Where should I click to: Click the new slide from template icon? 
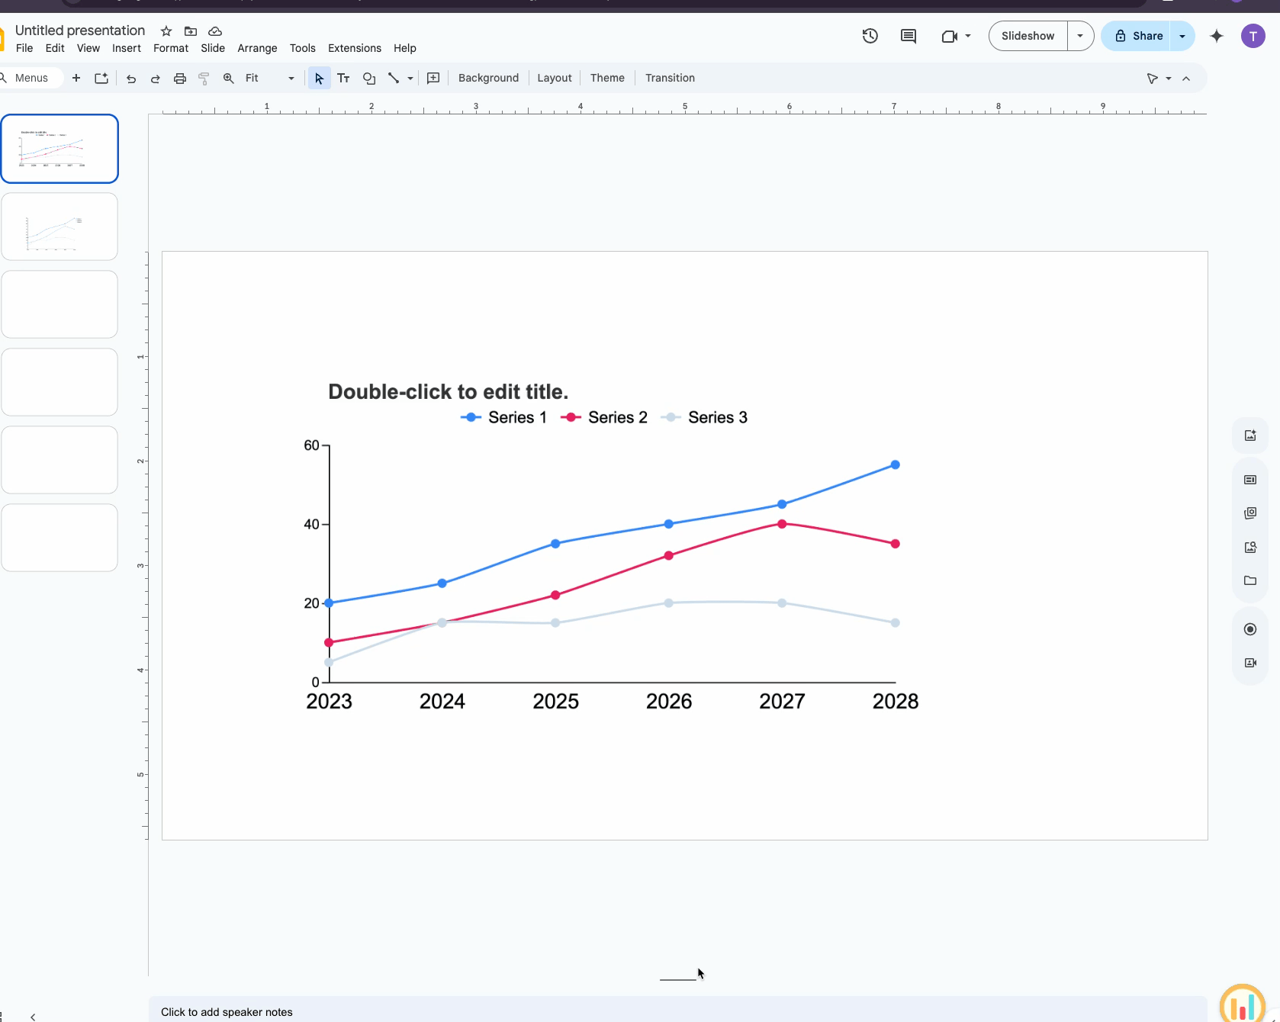pyautogui.click(x=101, y=78)
